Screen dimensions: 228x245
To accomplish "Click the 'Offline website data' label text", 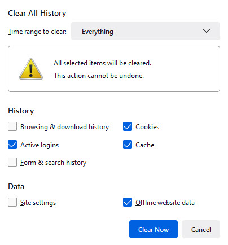I will coord(165,203).
